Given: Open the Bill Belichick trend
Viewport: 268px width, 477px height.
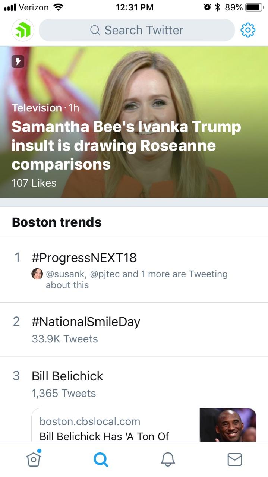Looking at the screenshot, I should pyautogui.click(x=67, y=376).
